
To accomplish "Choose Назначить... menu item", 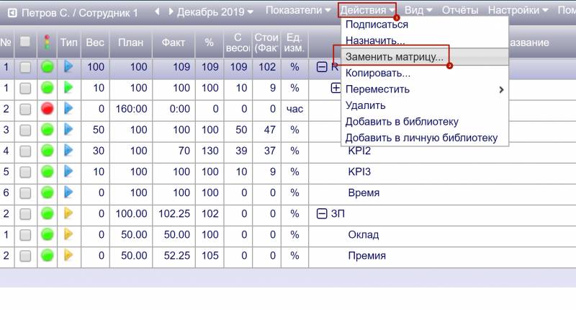I will [x=425, y=40].
